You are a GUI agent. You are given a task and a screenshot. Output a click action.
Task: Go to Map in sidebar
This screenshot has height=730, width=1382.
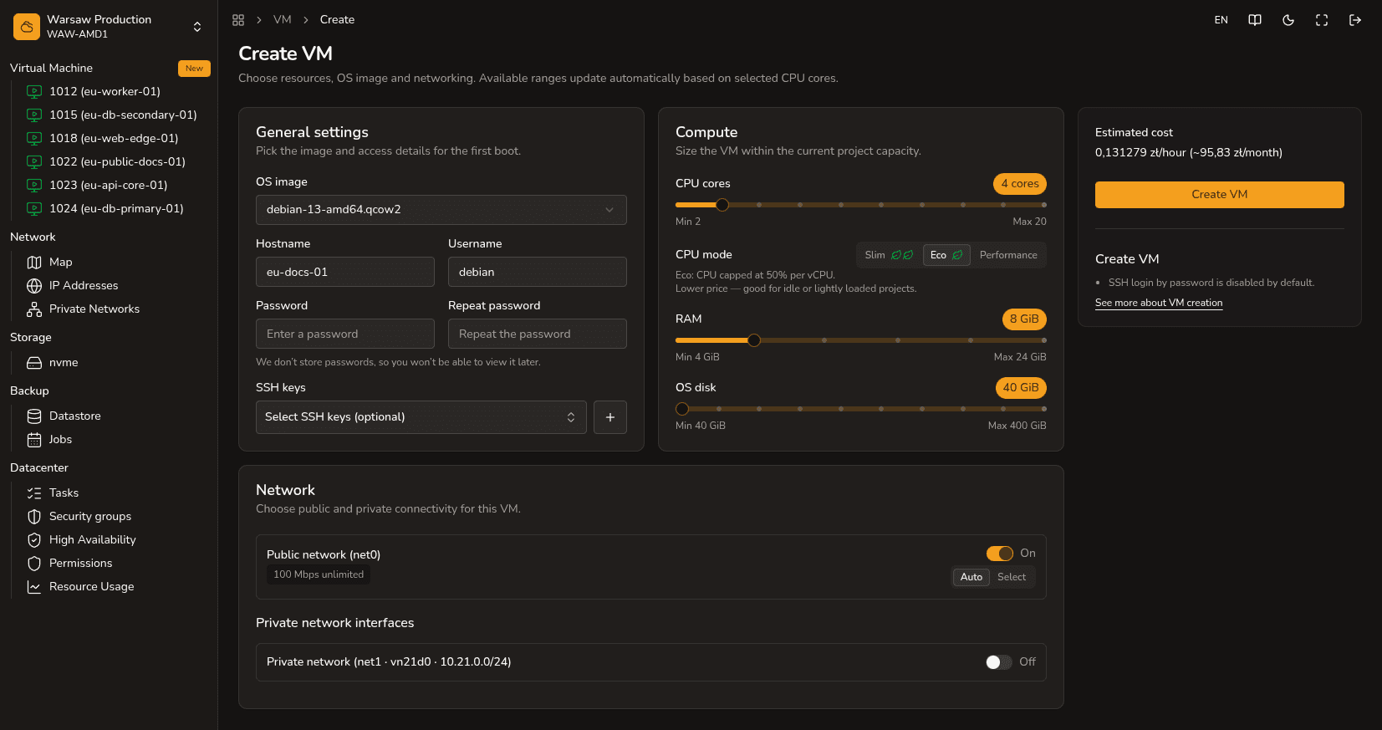coord(60,262)
